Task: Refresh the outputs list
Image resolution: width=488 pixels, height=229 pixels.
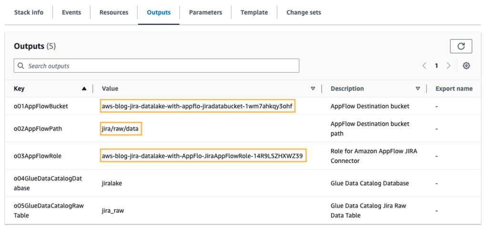Action: click(461, 46)
